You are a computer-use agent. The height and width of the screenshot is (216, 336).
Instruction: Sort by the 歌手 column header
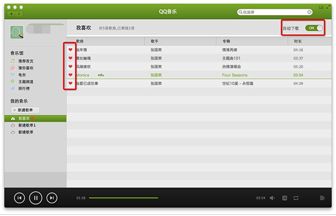(180, 41)
